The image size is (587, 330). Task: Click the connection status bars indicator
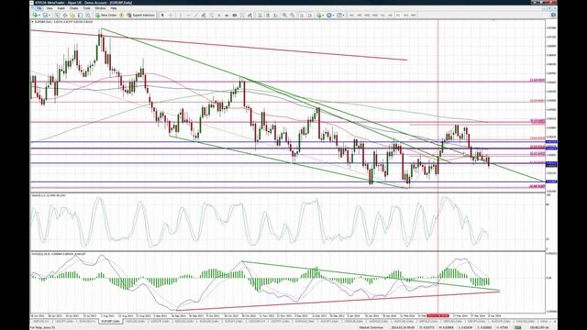coord(517,327)
